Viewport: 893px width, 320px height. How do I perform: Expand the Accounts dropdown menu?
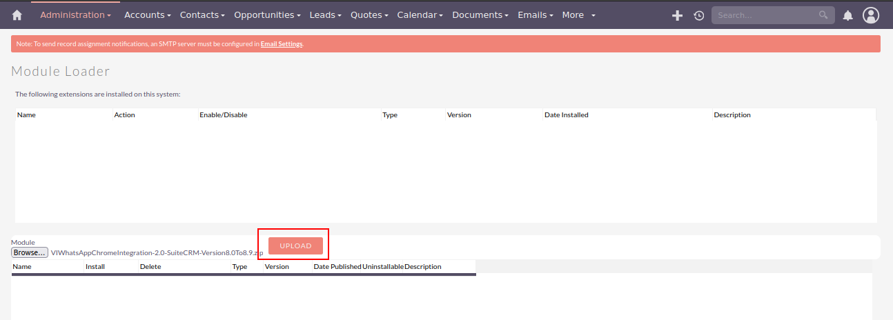(147, 14)
